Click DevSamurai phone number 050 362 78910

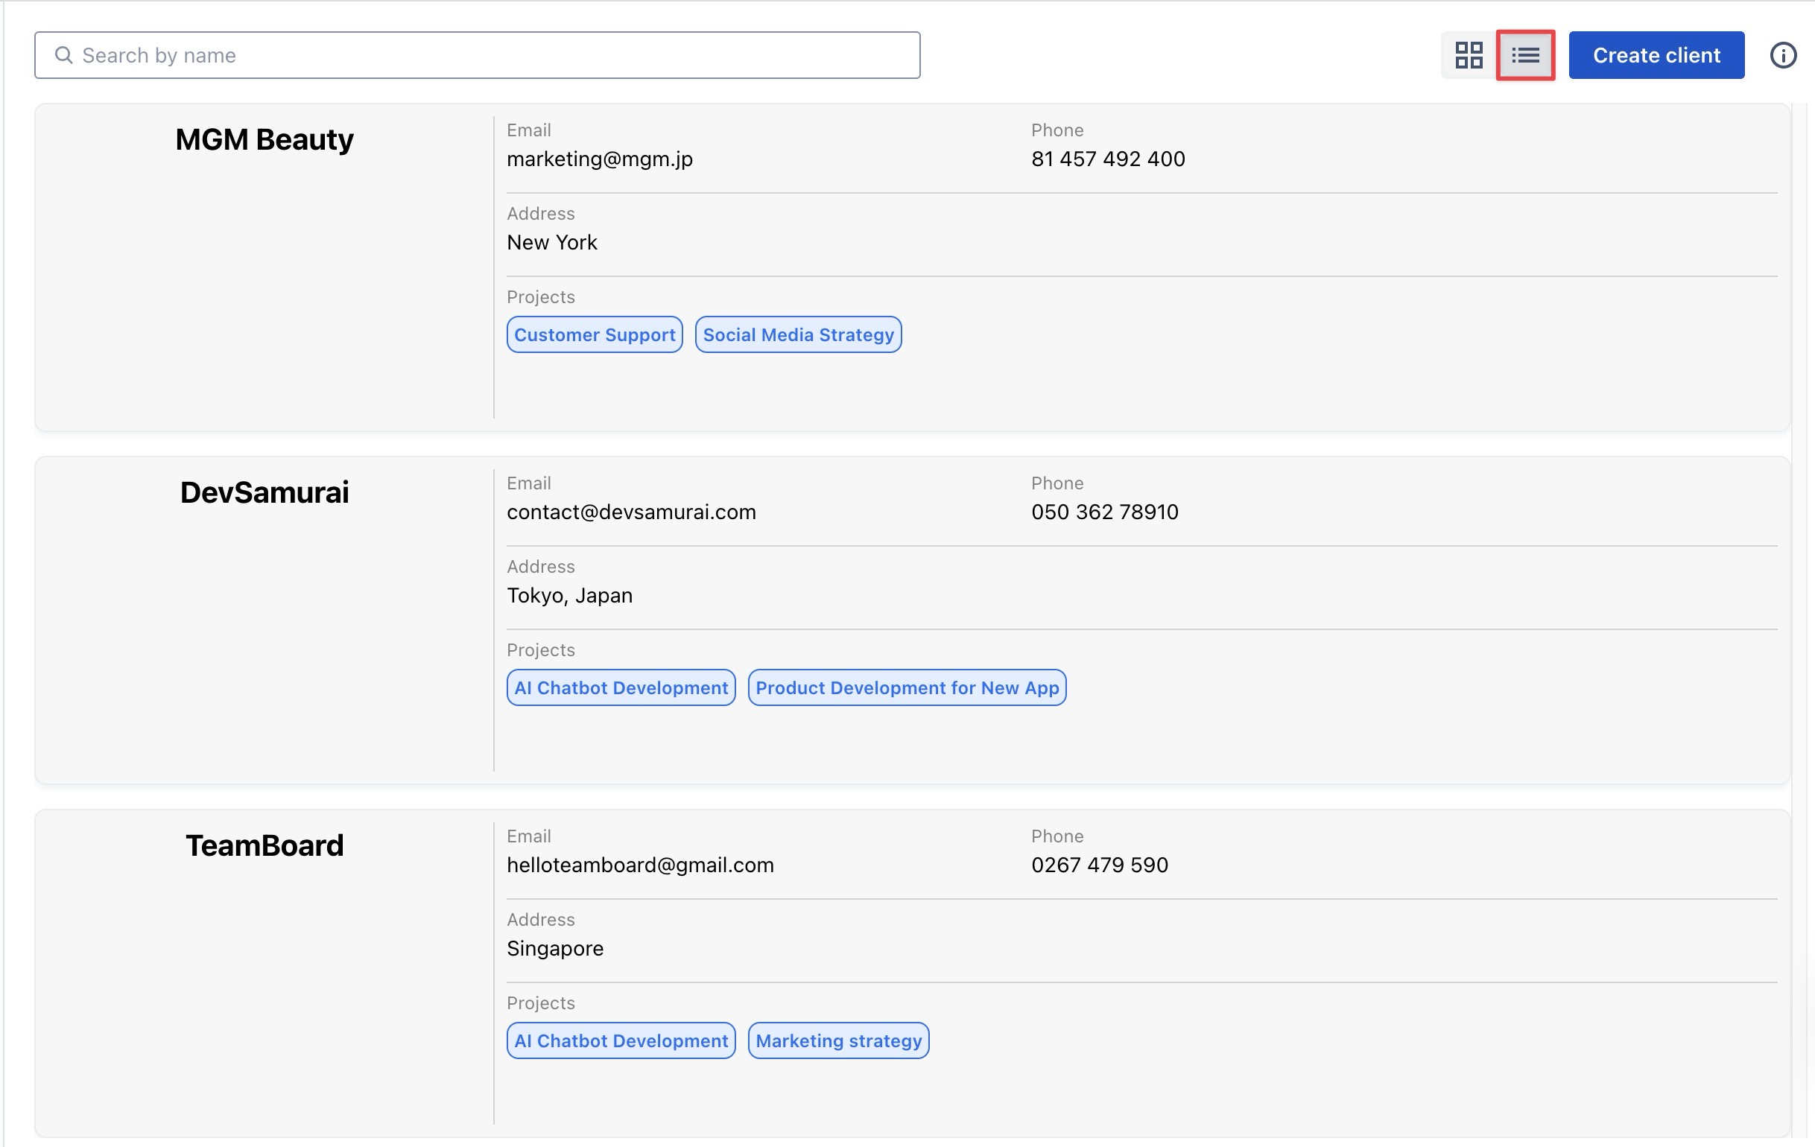pos(1104,512)
